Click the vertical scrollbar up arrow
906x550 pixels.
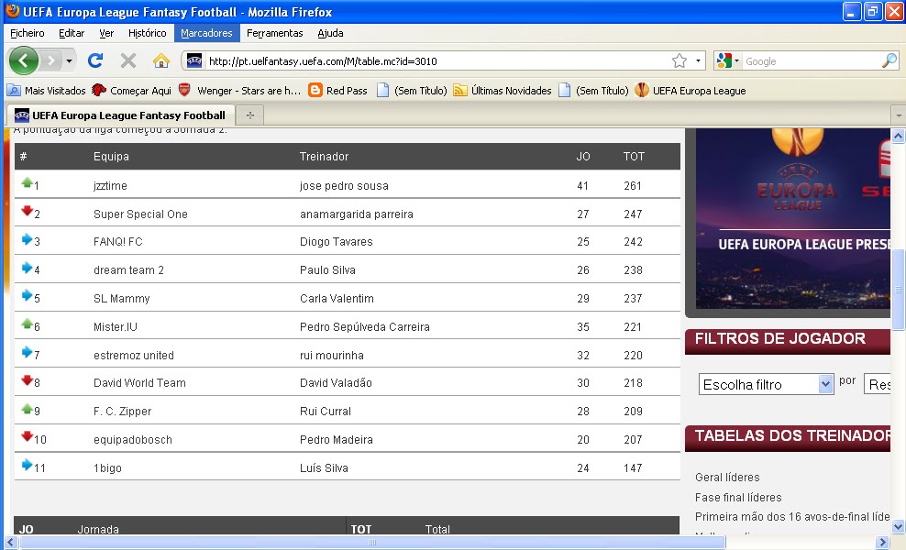pos(898,137)
